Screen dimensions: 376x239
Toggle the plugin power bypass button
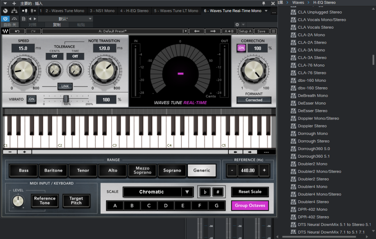coord(5,19)
